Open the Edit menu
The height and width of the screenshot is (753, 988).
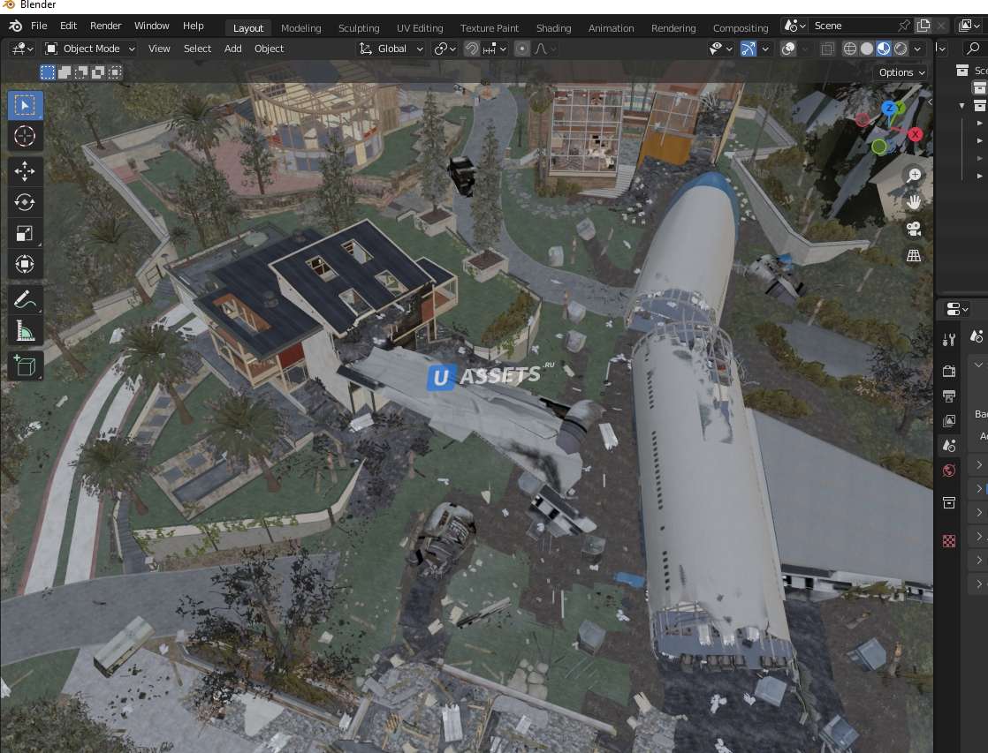point(68,26)
